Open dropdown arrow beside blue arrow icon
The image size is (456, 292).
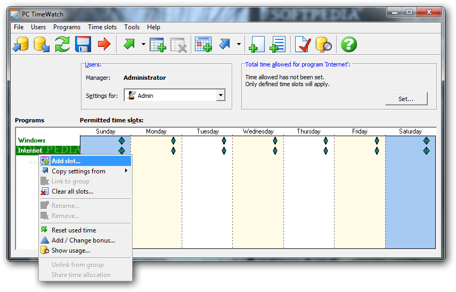click(x=239, y=44)
